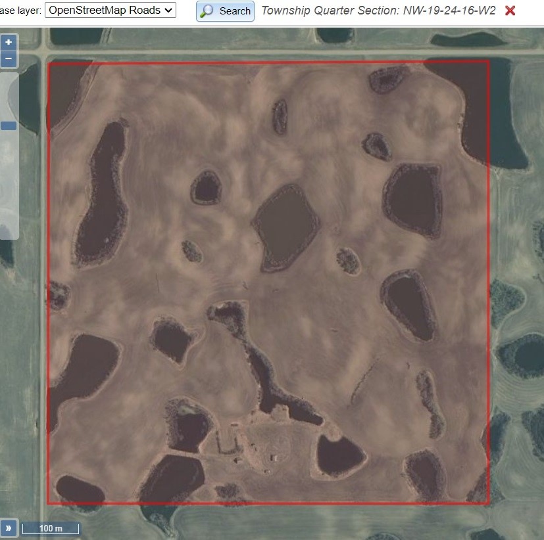This screenshot has height=540, width=544.
Task: Expand panel with double-arrow button
Action: point(9,528)
